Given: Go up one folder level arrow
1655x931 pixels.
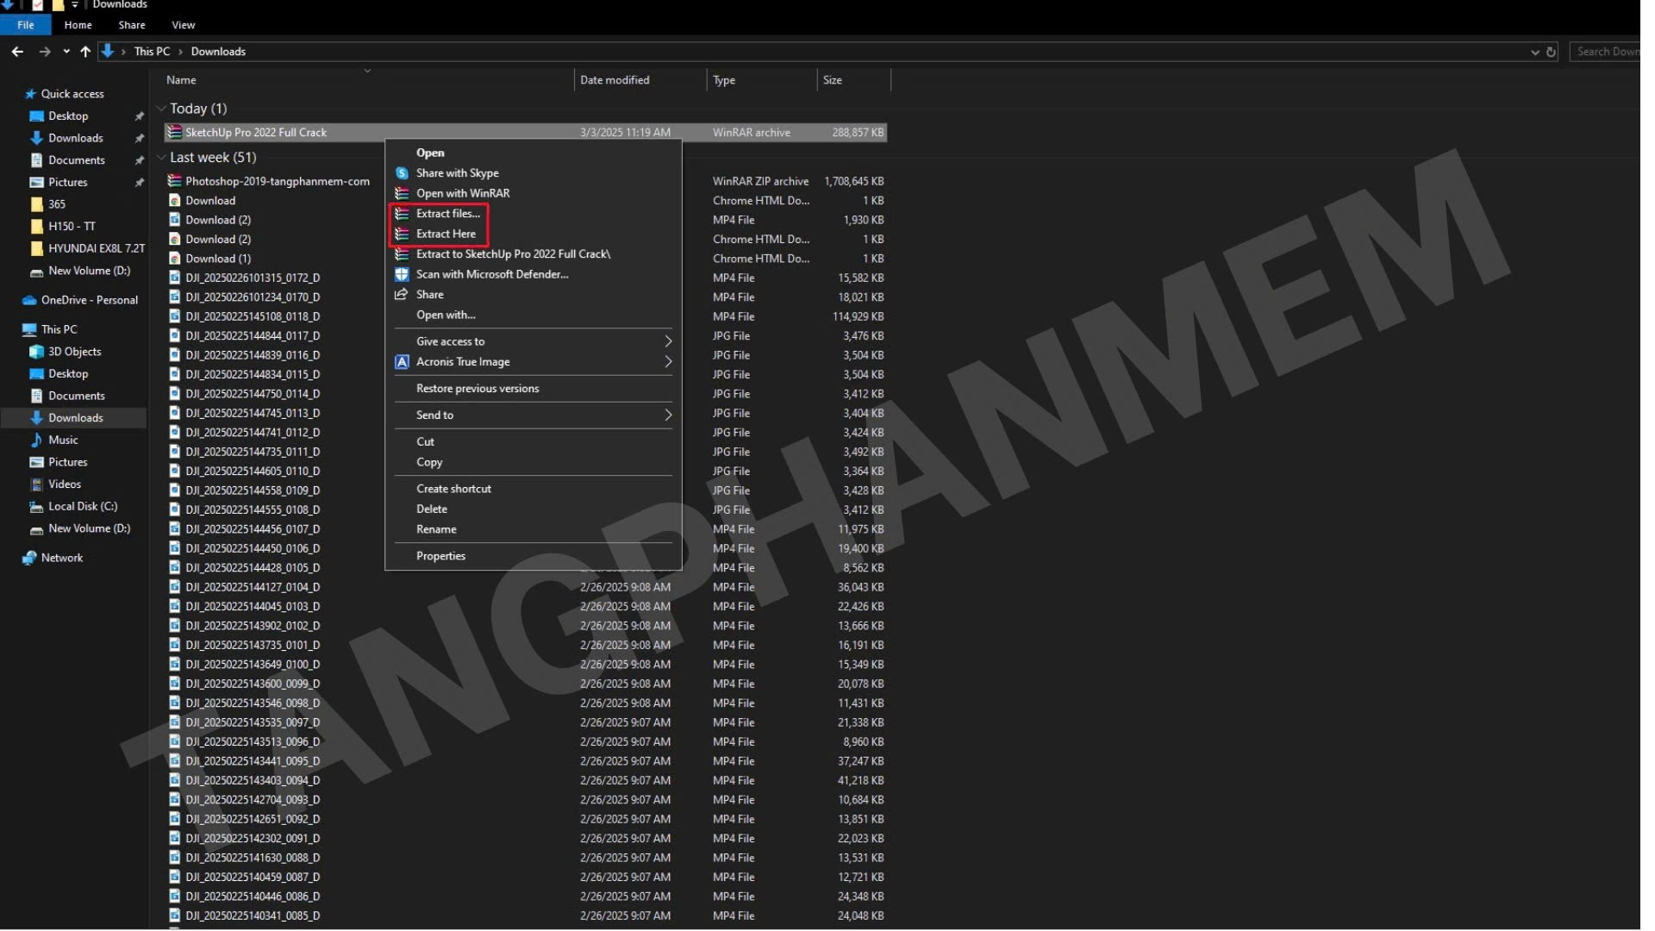Looking at the screenshot, I should click(85, 52).
